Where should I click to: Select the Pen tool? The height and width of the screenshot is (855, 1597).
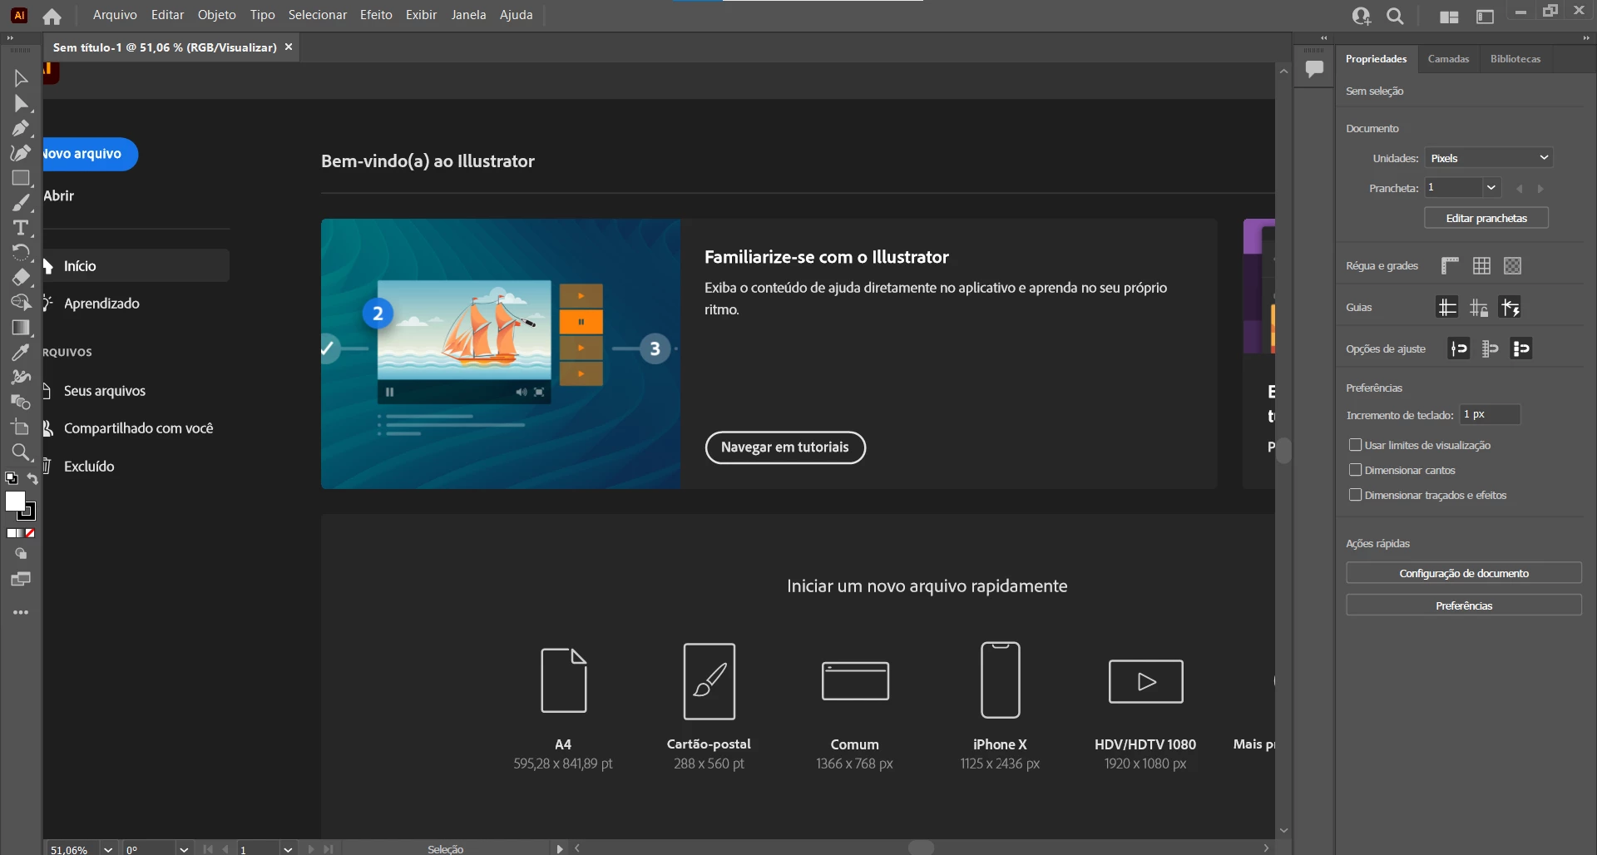21,128
